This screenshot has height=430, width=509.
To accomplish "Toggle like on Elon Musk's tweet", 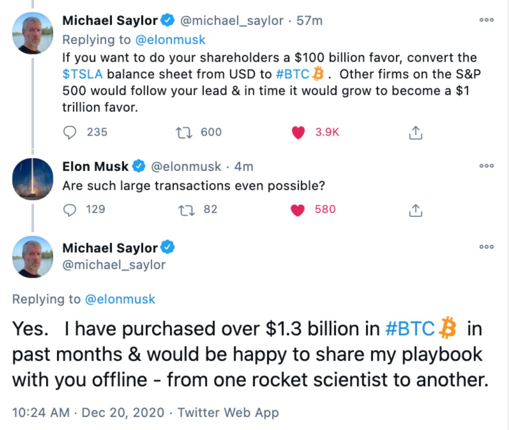I will tap(298, 210).
